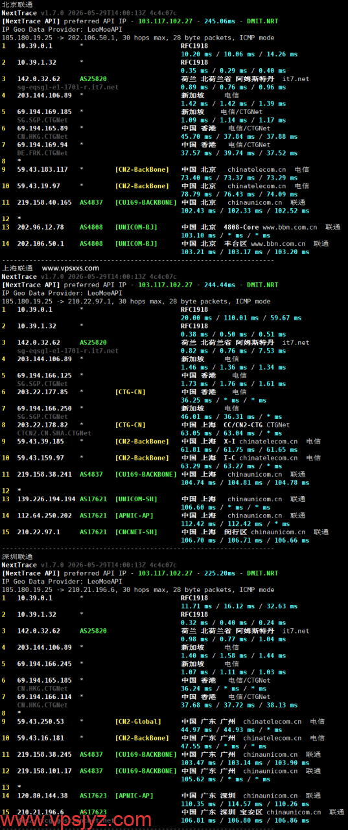
Task: Click hop IP 59.43.183.117
Action: tap(42, 169)
